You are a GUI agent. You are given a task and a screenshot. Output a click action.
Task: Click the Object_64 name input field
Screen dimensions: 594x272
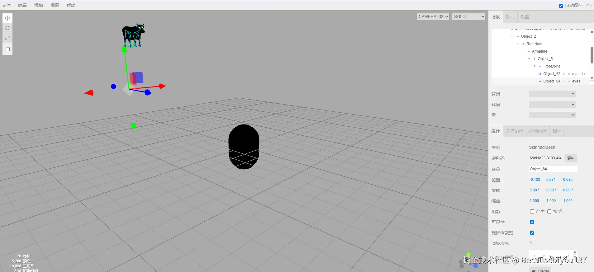[553, 169]
